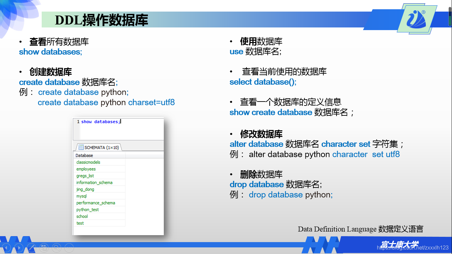Select the 'school' row
This screenshot has height=254, width=452.
[99, 216]
